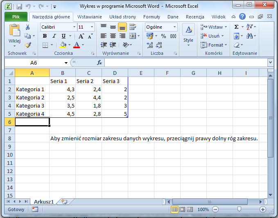The width and height of the screenshot is (278, 218).
Task: Toggle Bold formatting
Action: 45,36
